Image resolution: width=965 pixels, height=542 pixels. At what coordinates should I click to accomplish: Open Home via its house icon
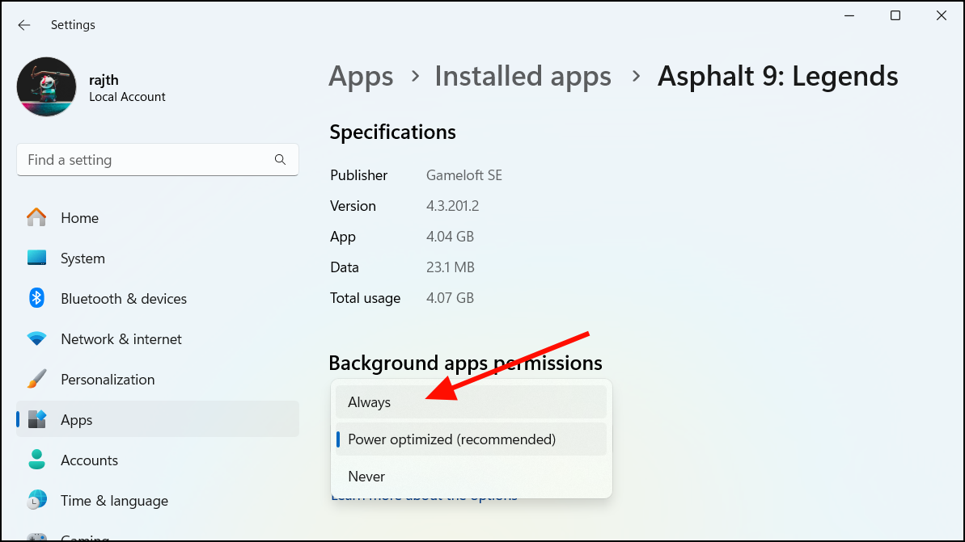click(36, 217)
